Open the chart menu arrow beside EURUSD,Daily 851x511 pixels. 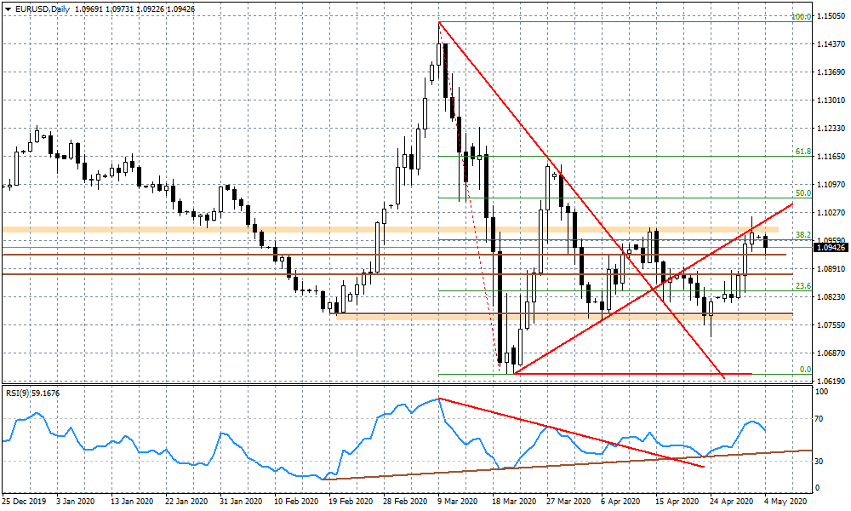[9, 9]
